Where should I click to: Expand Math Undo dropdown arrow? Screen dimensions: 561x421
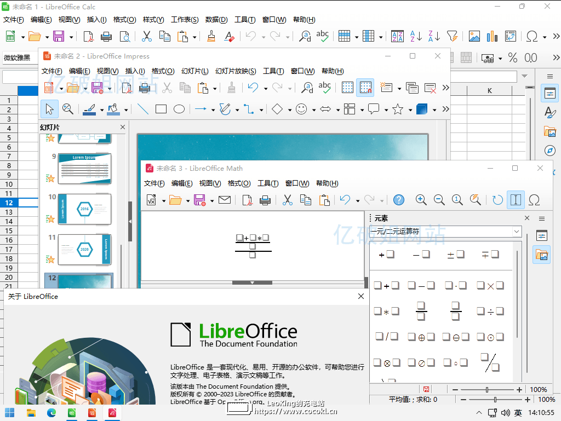[x=358, y=200]
